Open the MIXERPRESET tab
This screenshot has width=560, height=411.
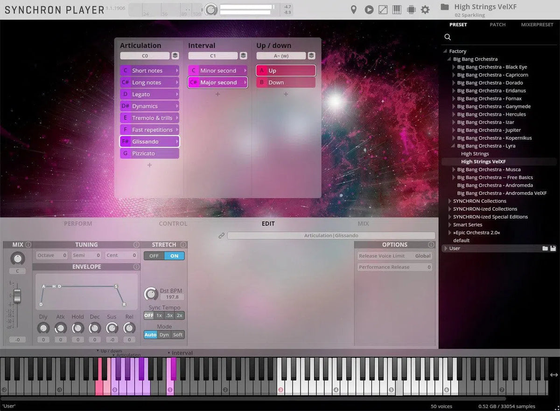(537, 25)
